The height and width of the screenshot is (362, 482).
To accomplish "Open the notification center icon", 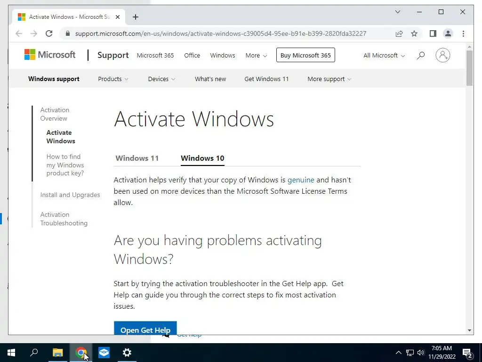I will click(467, 354).
